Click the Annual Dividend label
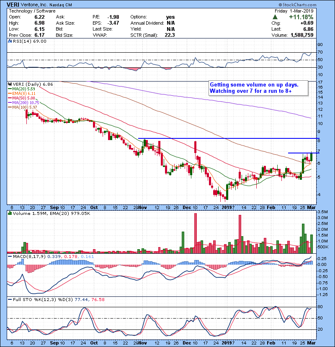 point(147,23)
